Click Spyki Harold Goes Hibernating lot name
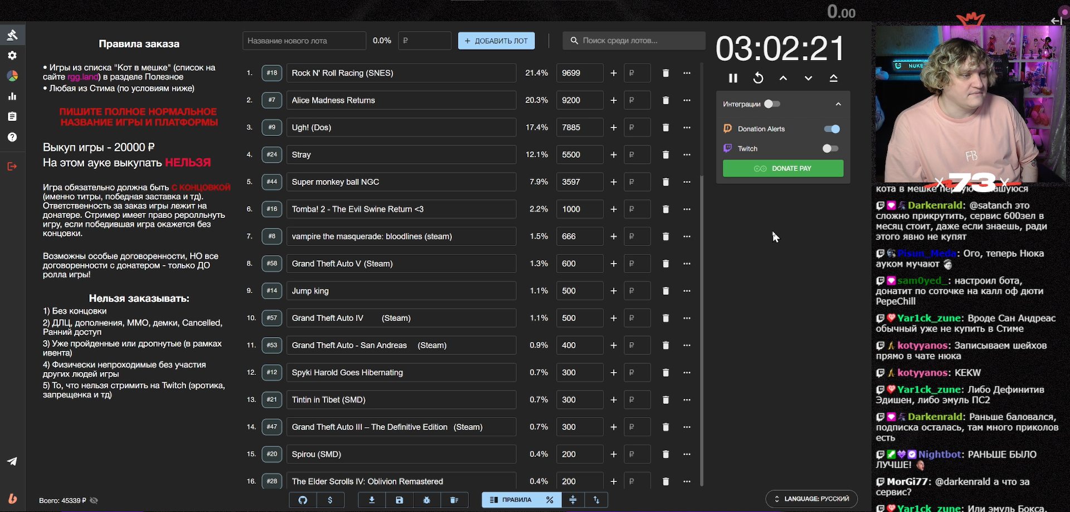 pyautogui.click(x=401, y=373)
